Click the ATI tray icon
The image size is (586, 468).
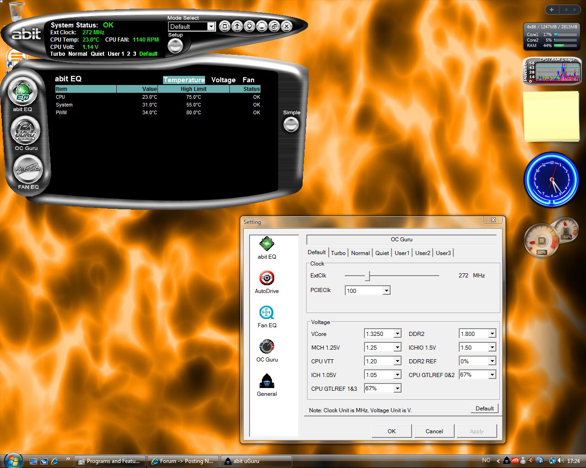click(x=515, y=461)
